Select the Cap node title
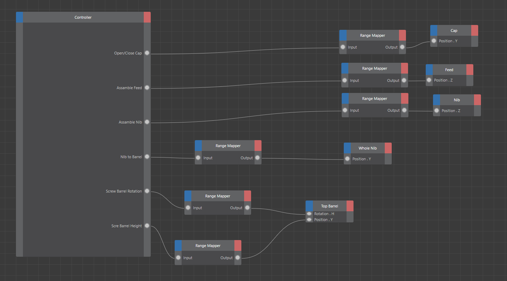This screenshot has width=507, height=281. tap(454, 31)
